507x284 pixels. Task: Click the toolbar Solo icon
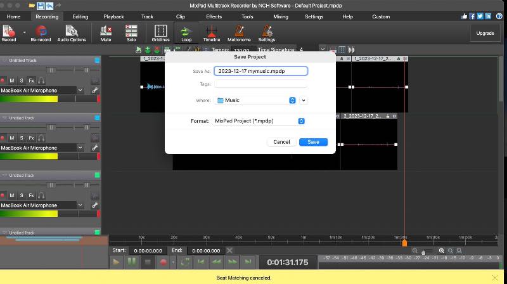coord(131,32)
